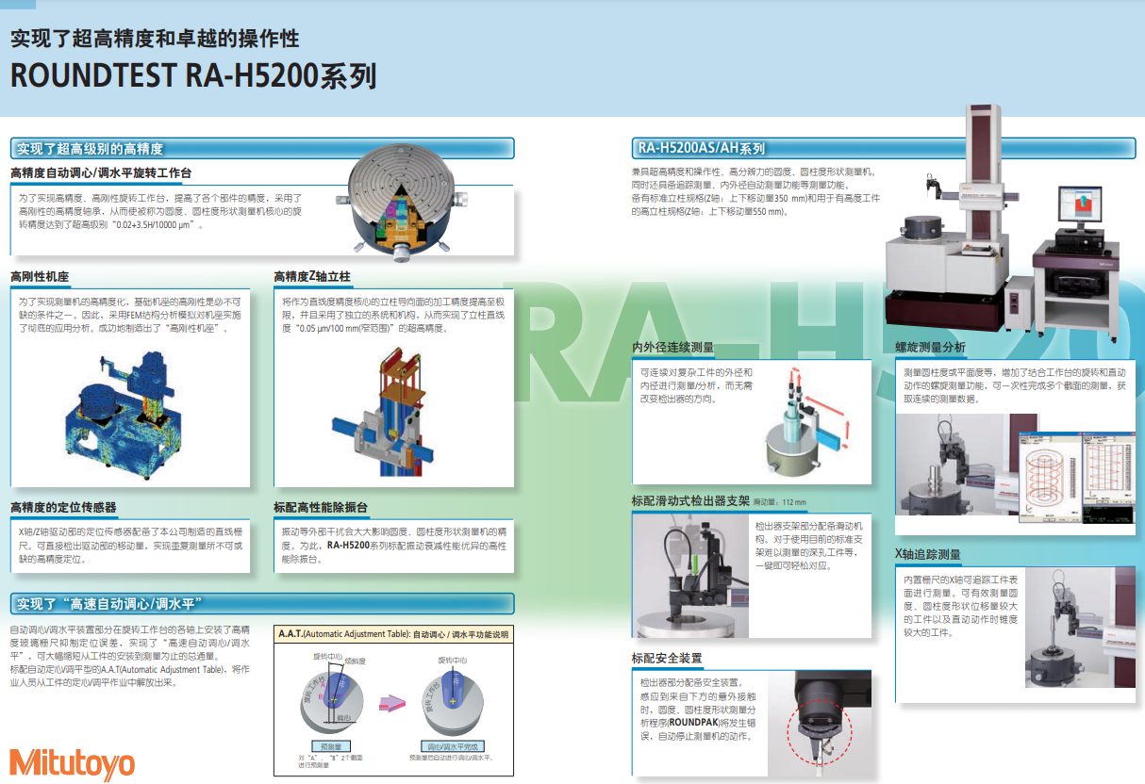Open the sliding detector holder photo
Image resolution: width=1145 pixels, height=784 pixels.
[691, 577]
